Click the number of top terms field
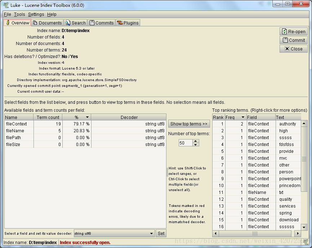The height and width of the screenshot is (248, 312). pyautogui.click(x=186, y=143)
